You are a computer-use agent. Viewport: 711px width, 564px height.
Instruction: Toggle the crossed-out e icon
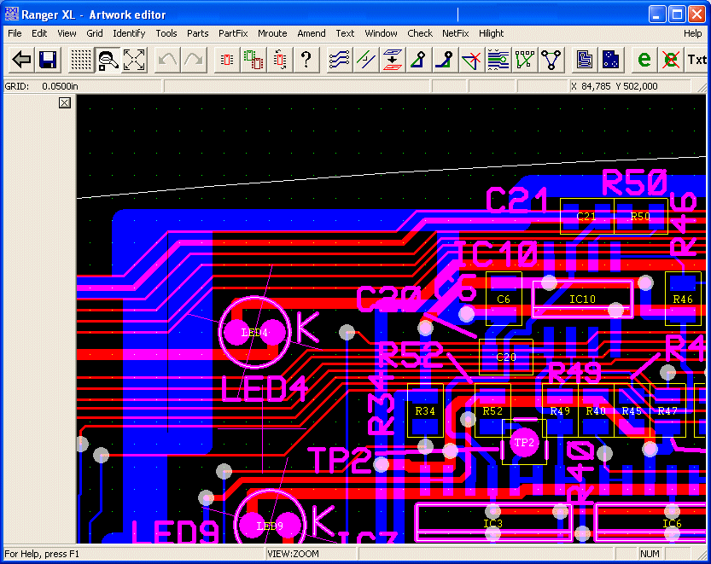(x=671, y=60)
